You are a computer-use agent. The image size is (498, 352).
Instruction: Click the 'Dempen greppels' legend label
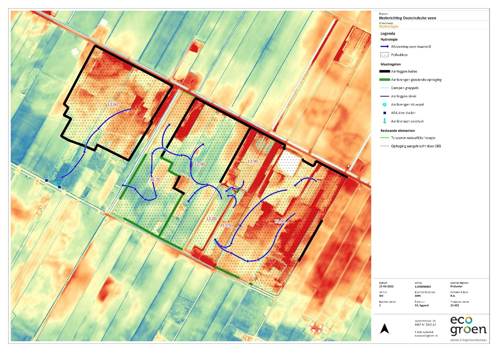[405, 88]
